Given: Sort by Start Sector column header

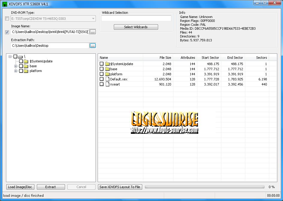Looking at the screenshot, I should click(x=209, y=58).
